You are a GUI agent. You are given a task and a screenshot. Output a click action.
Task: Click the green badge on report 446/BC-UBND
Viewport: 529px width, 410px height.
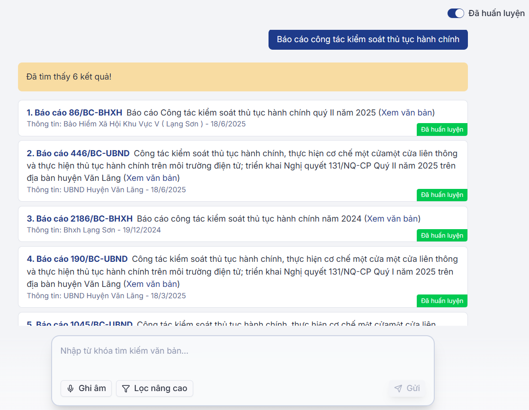click(x=442, y=195)
